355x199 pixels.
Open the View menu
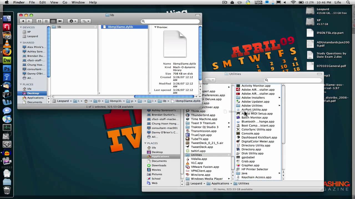54,2
